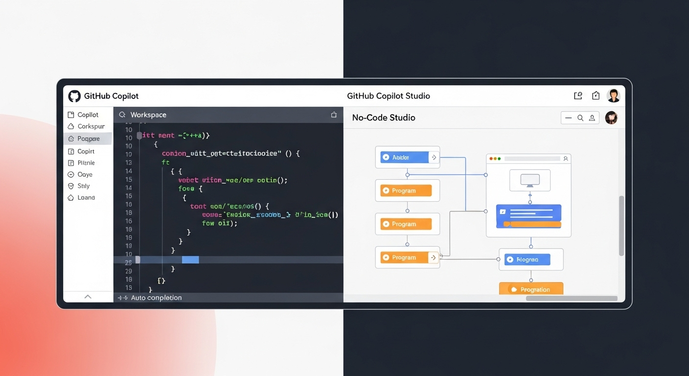The image size is (689, 376).
Task: Click the Auto completion status icon
Action: pyautogui.click(x=122, y=298)
